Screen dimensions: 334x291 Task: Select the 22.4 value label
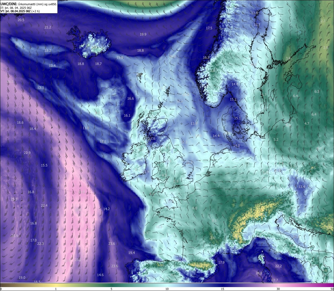point(44,205)
